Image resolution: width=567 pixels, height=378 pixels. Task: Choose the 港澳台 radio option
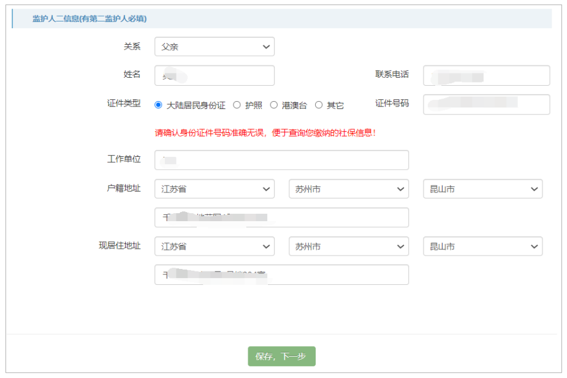coord(274,105)
